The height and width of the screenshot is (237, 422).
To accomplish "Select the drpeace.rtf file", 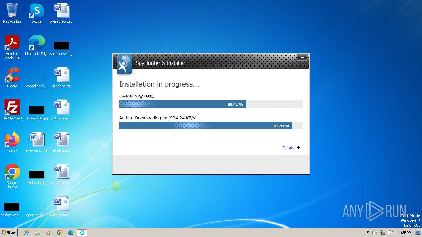I will (x=61, y=78).
